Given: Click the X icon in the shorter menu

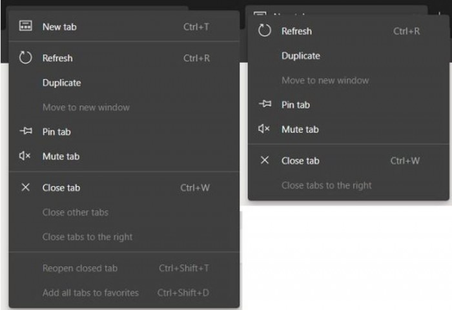Looking at the screenshot, I should pos(265,161).
